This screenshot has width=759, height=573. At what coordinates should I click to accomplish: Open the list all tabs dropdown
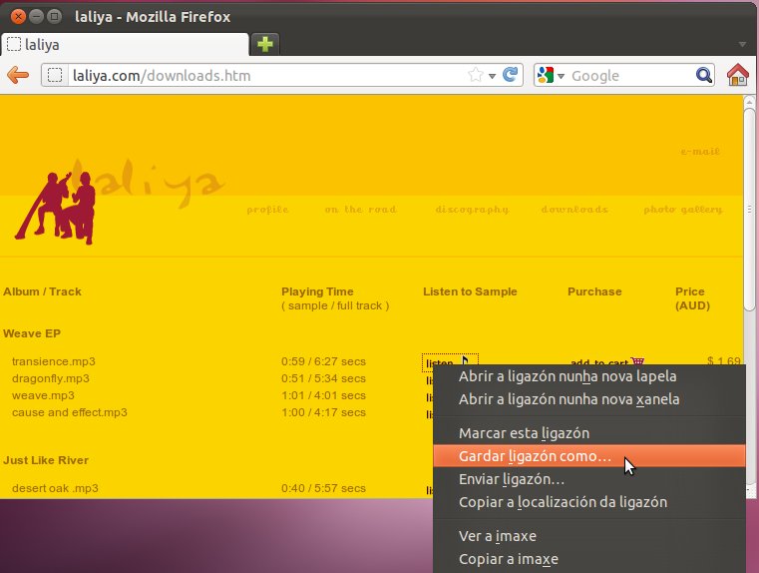[x=742, y=44]
